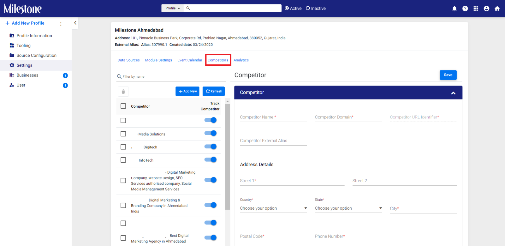
Task: Toggle Track Competitor for Digitech
Action: (x=211, y=147)
